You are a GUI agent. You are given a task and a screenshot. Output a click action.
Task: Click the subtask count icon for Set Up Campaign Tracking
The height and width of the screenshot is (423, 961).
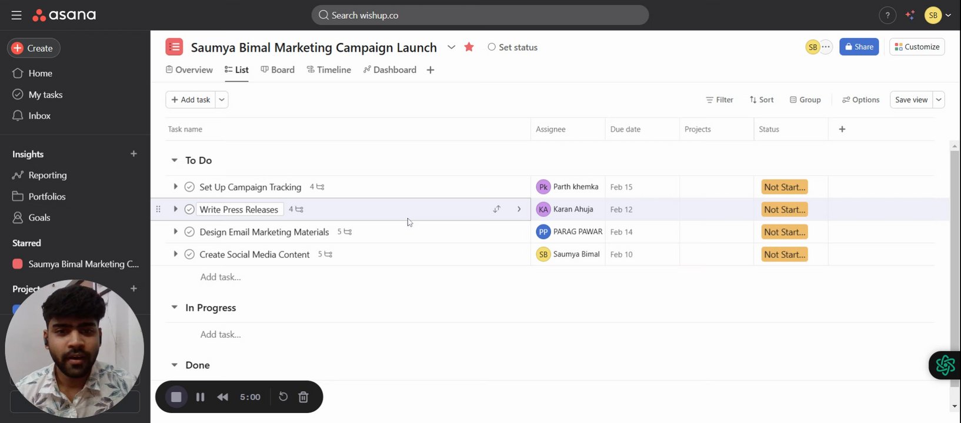(321, 187)
